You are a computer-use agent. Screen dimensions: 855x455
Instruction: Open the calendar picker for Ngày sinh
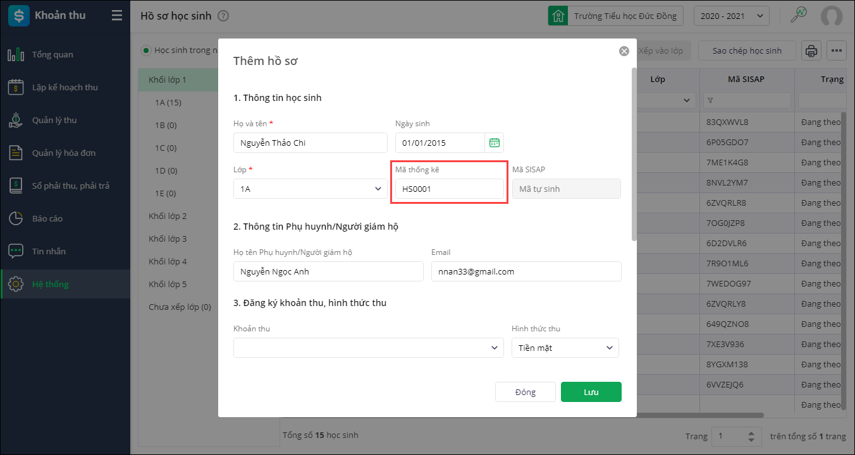tap(494, 143)
